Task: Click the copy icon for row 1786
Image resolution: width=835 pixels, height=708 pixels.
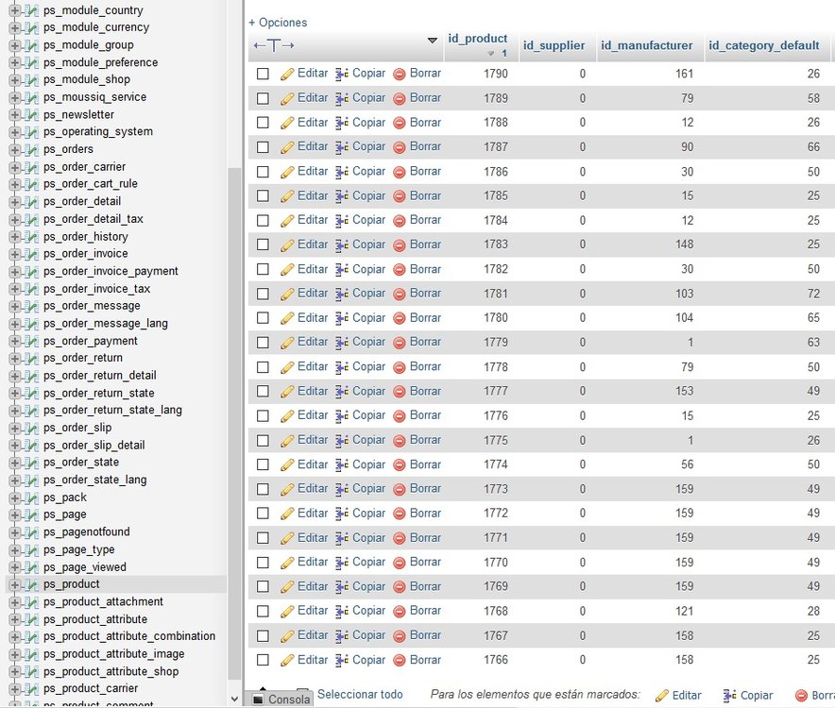Action: [342, 172]
